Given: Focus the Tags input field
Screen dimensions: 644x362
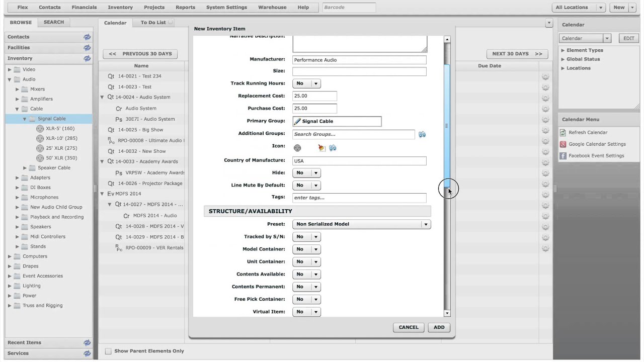Looking at the screenshot, I should click(x=359, y=198).
